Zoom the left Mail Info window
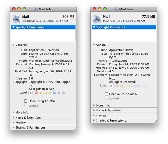Viewport: 168px width, 144px height. click(x=24, y=9)
